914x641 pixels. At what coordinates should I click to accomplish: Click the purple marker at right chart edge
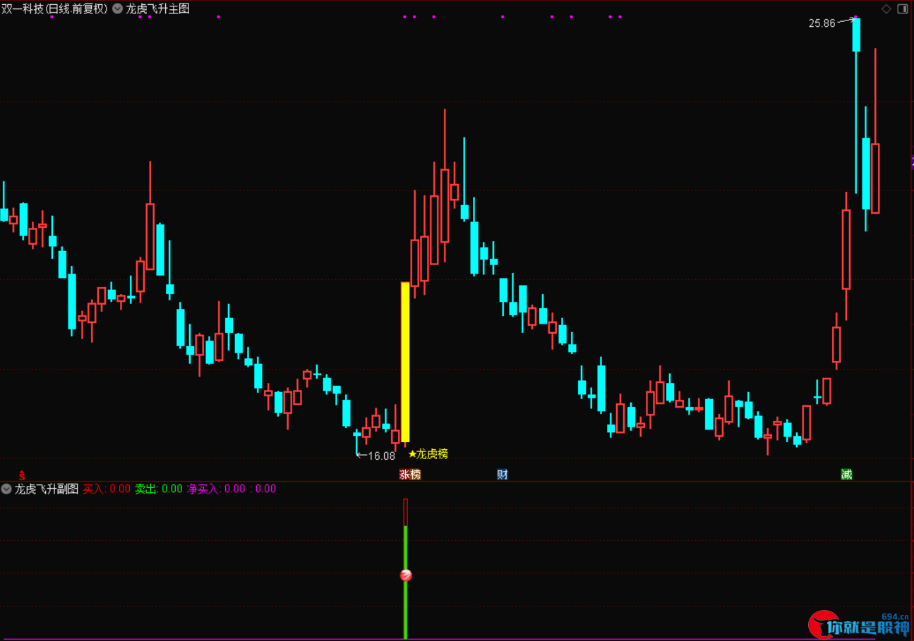911,163
